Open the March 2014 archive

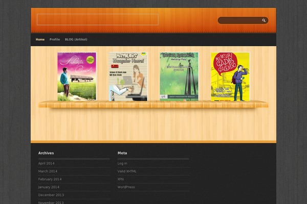48,171
